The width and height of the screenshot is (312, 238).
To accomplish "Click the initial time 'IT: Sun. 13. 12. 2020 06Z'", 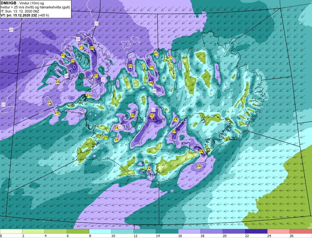I will [x=20, y=11].
